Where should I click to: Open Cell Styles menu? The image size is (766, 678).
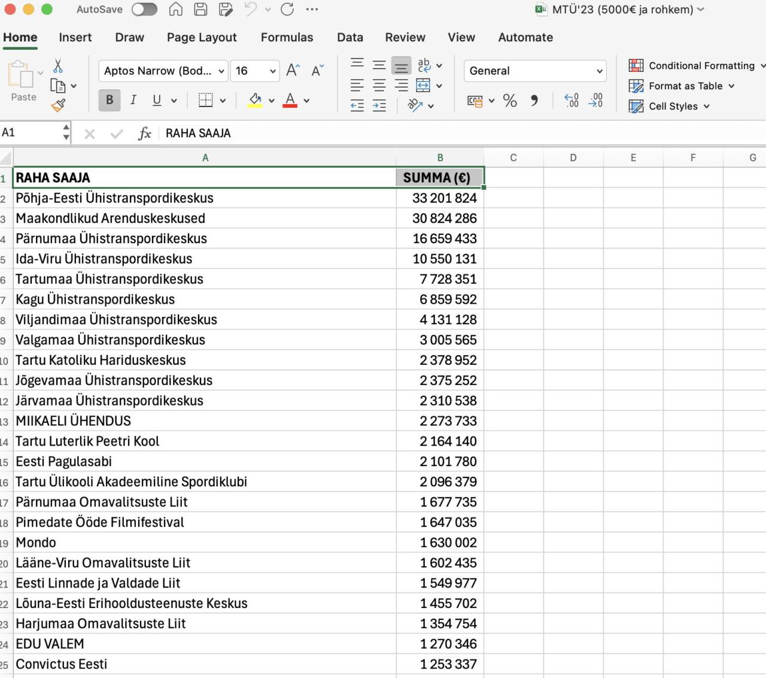(x=669, y=106)
